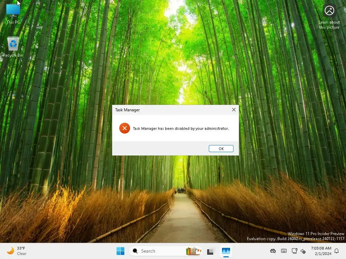
Task: Click the taskbar Search box
Action: coord(166,251)
